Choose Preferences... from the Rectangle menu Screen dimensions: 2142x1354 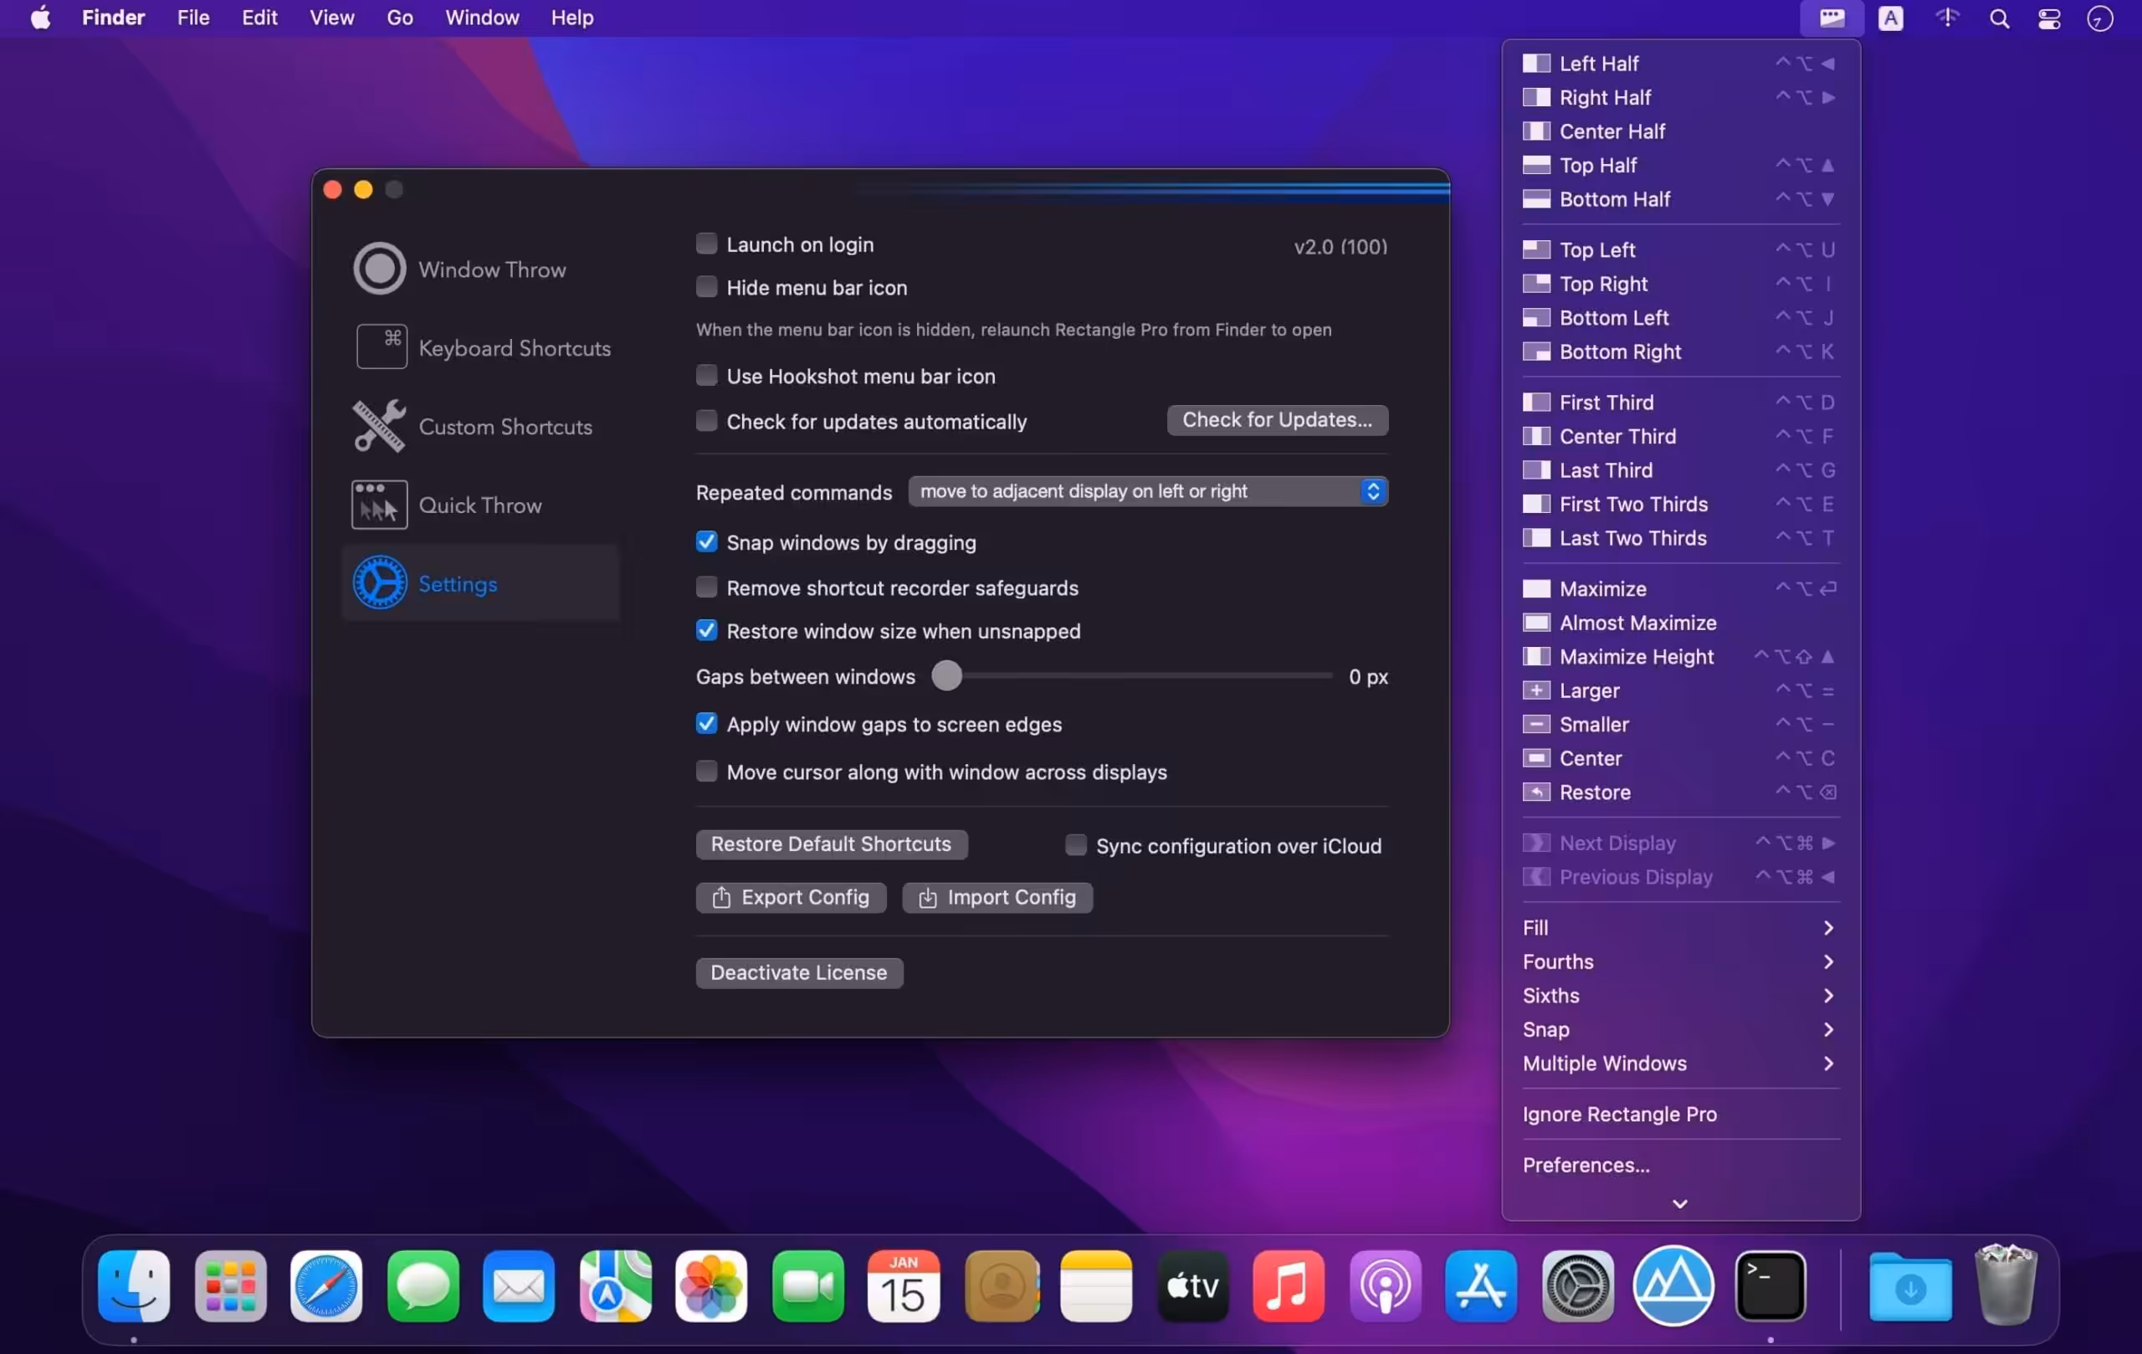1586,1165
